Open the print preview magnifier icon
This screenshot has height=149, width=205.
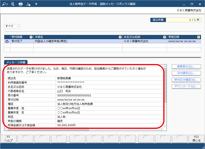coord(13,4)
